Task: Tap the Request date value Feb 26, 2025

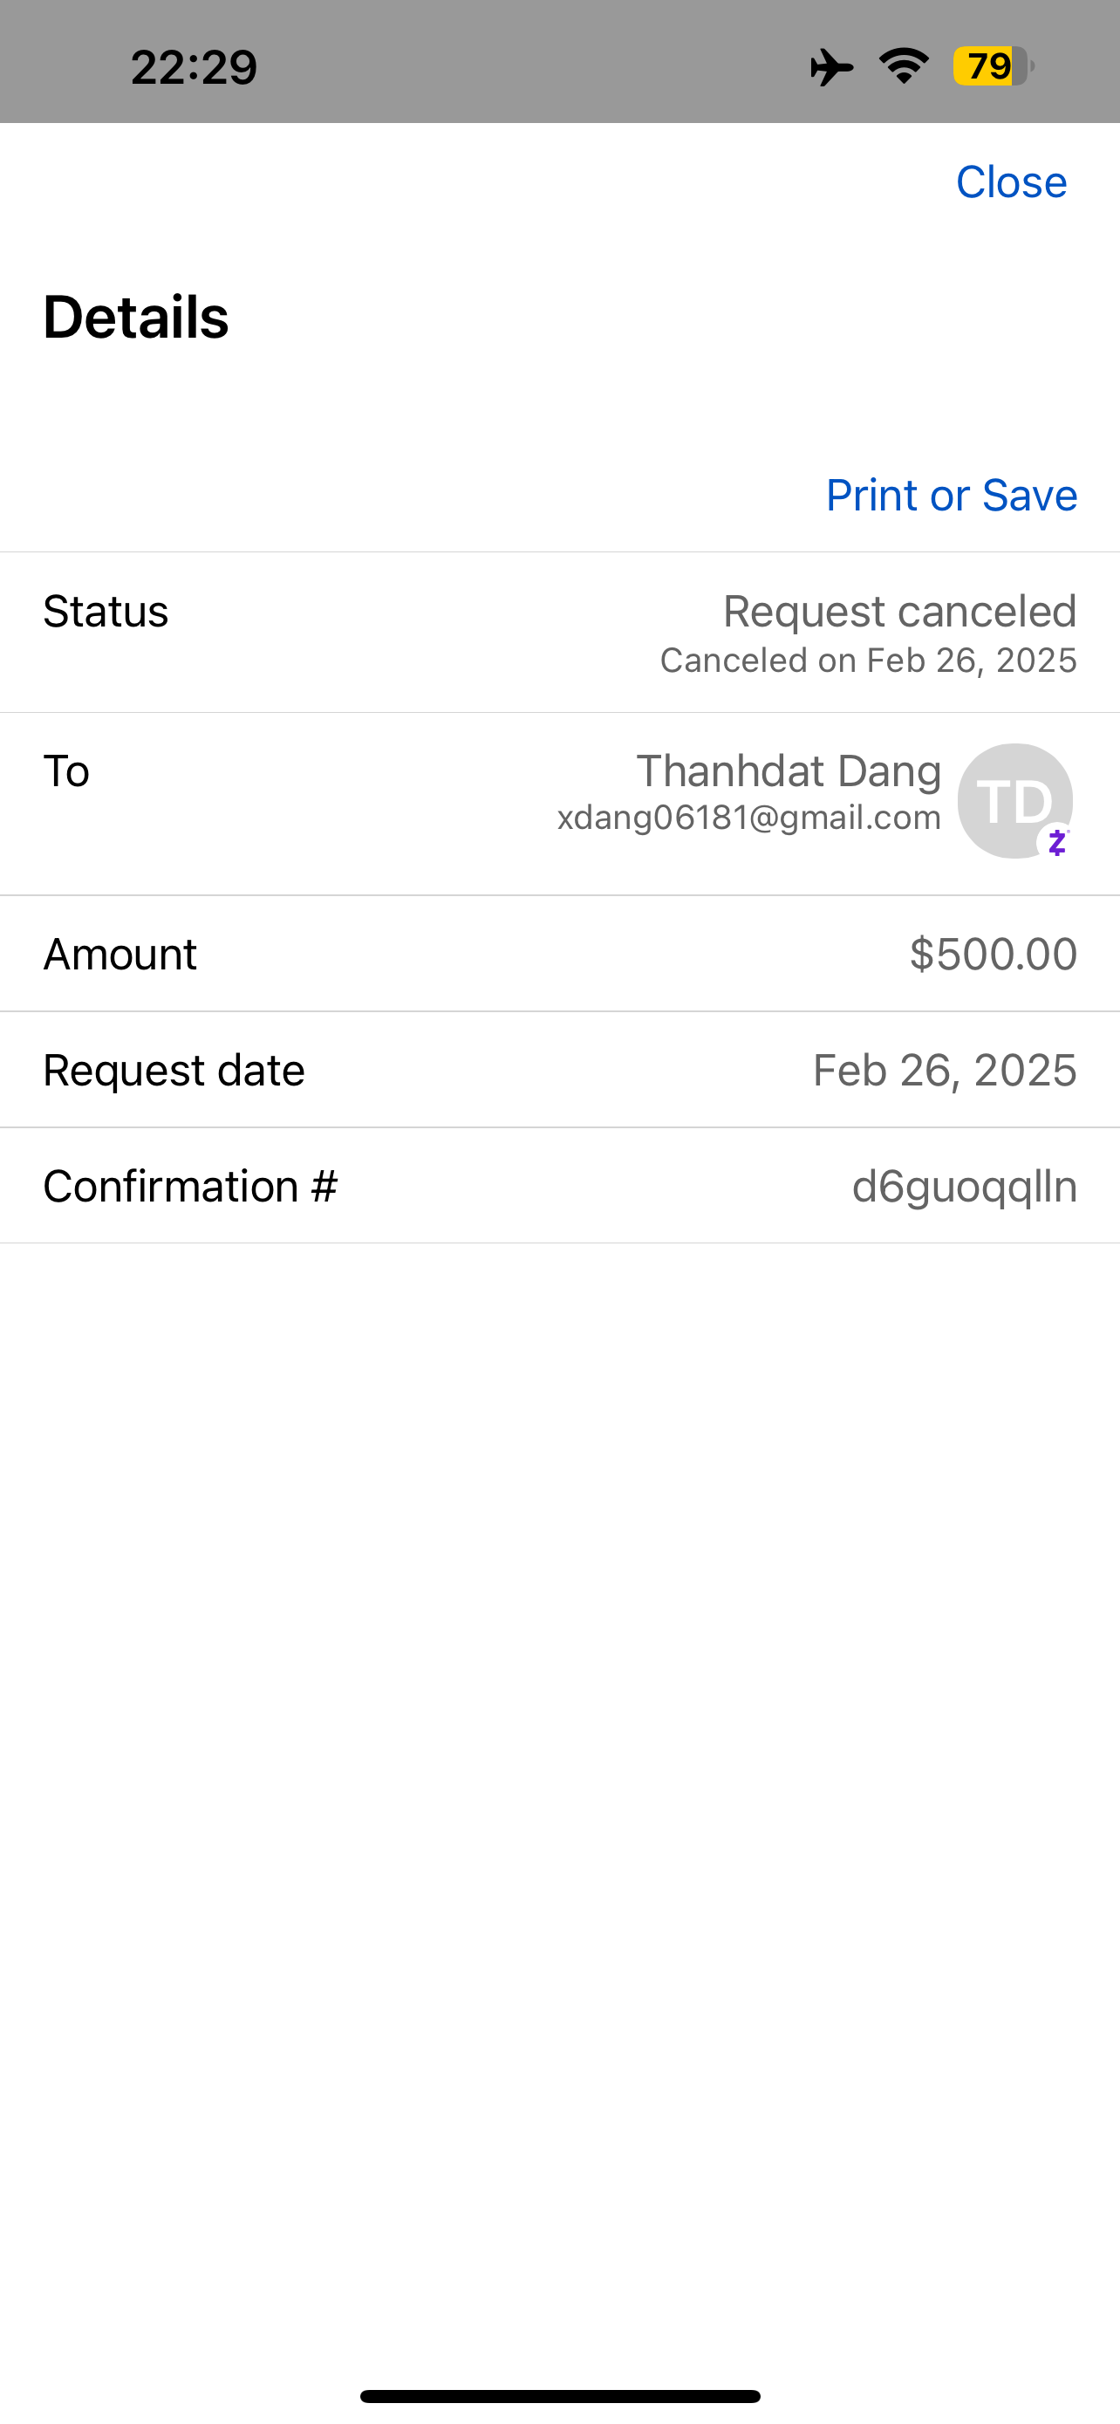Action: click(x=945, y=1070)
